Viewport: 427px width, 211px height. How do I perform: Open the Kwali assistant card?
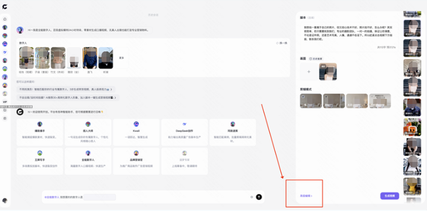click(x=136, y=132)
